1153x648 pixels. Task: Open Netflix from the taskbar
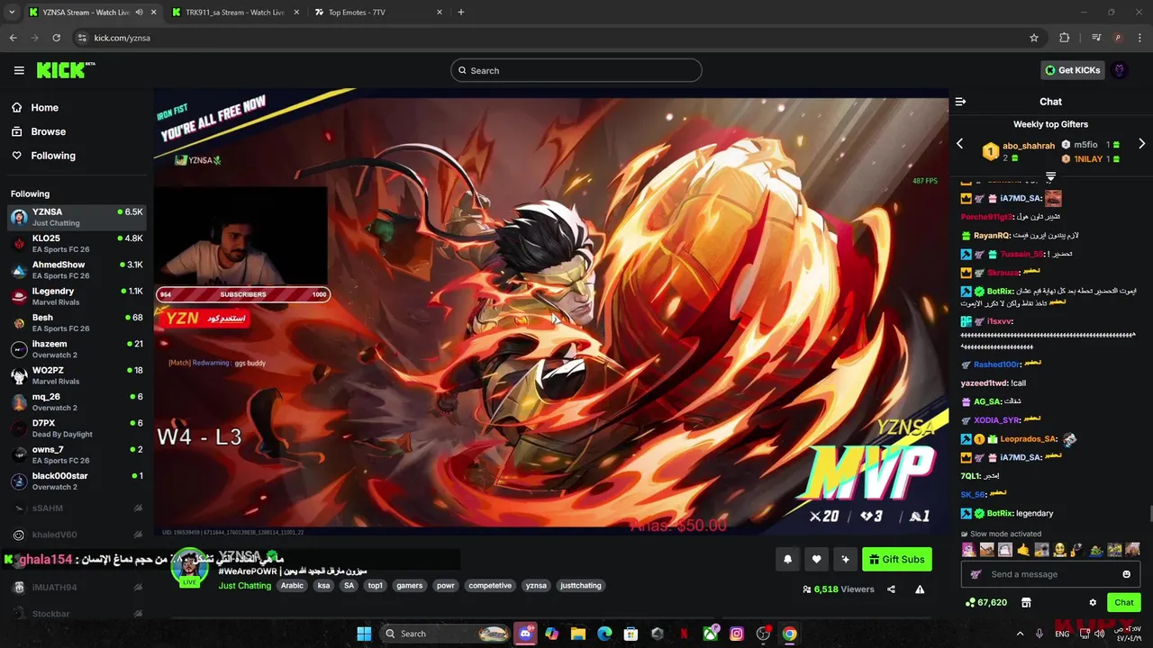point(684,634)
